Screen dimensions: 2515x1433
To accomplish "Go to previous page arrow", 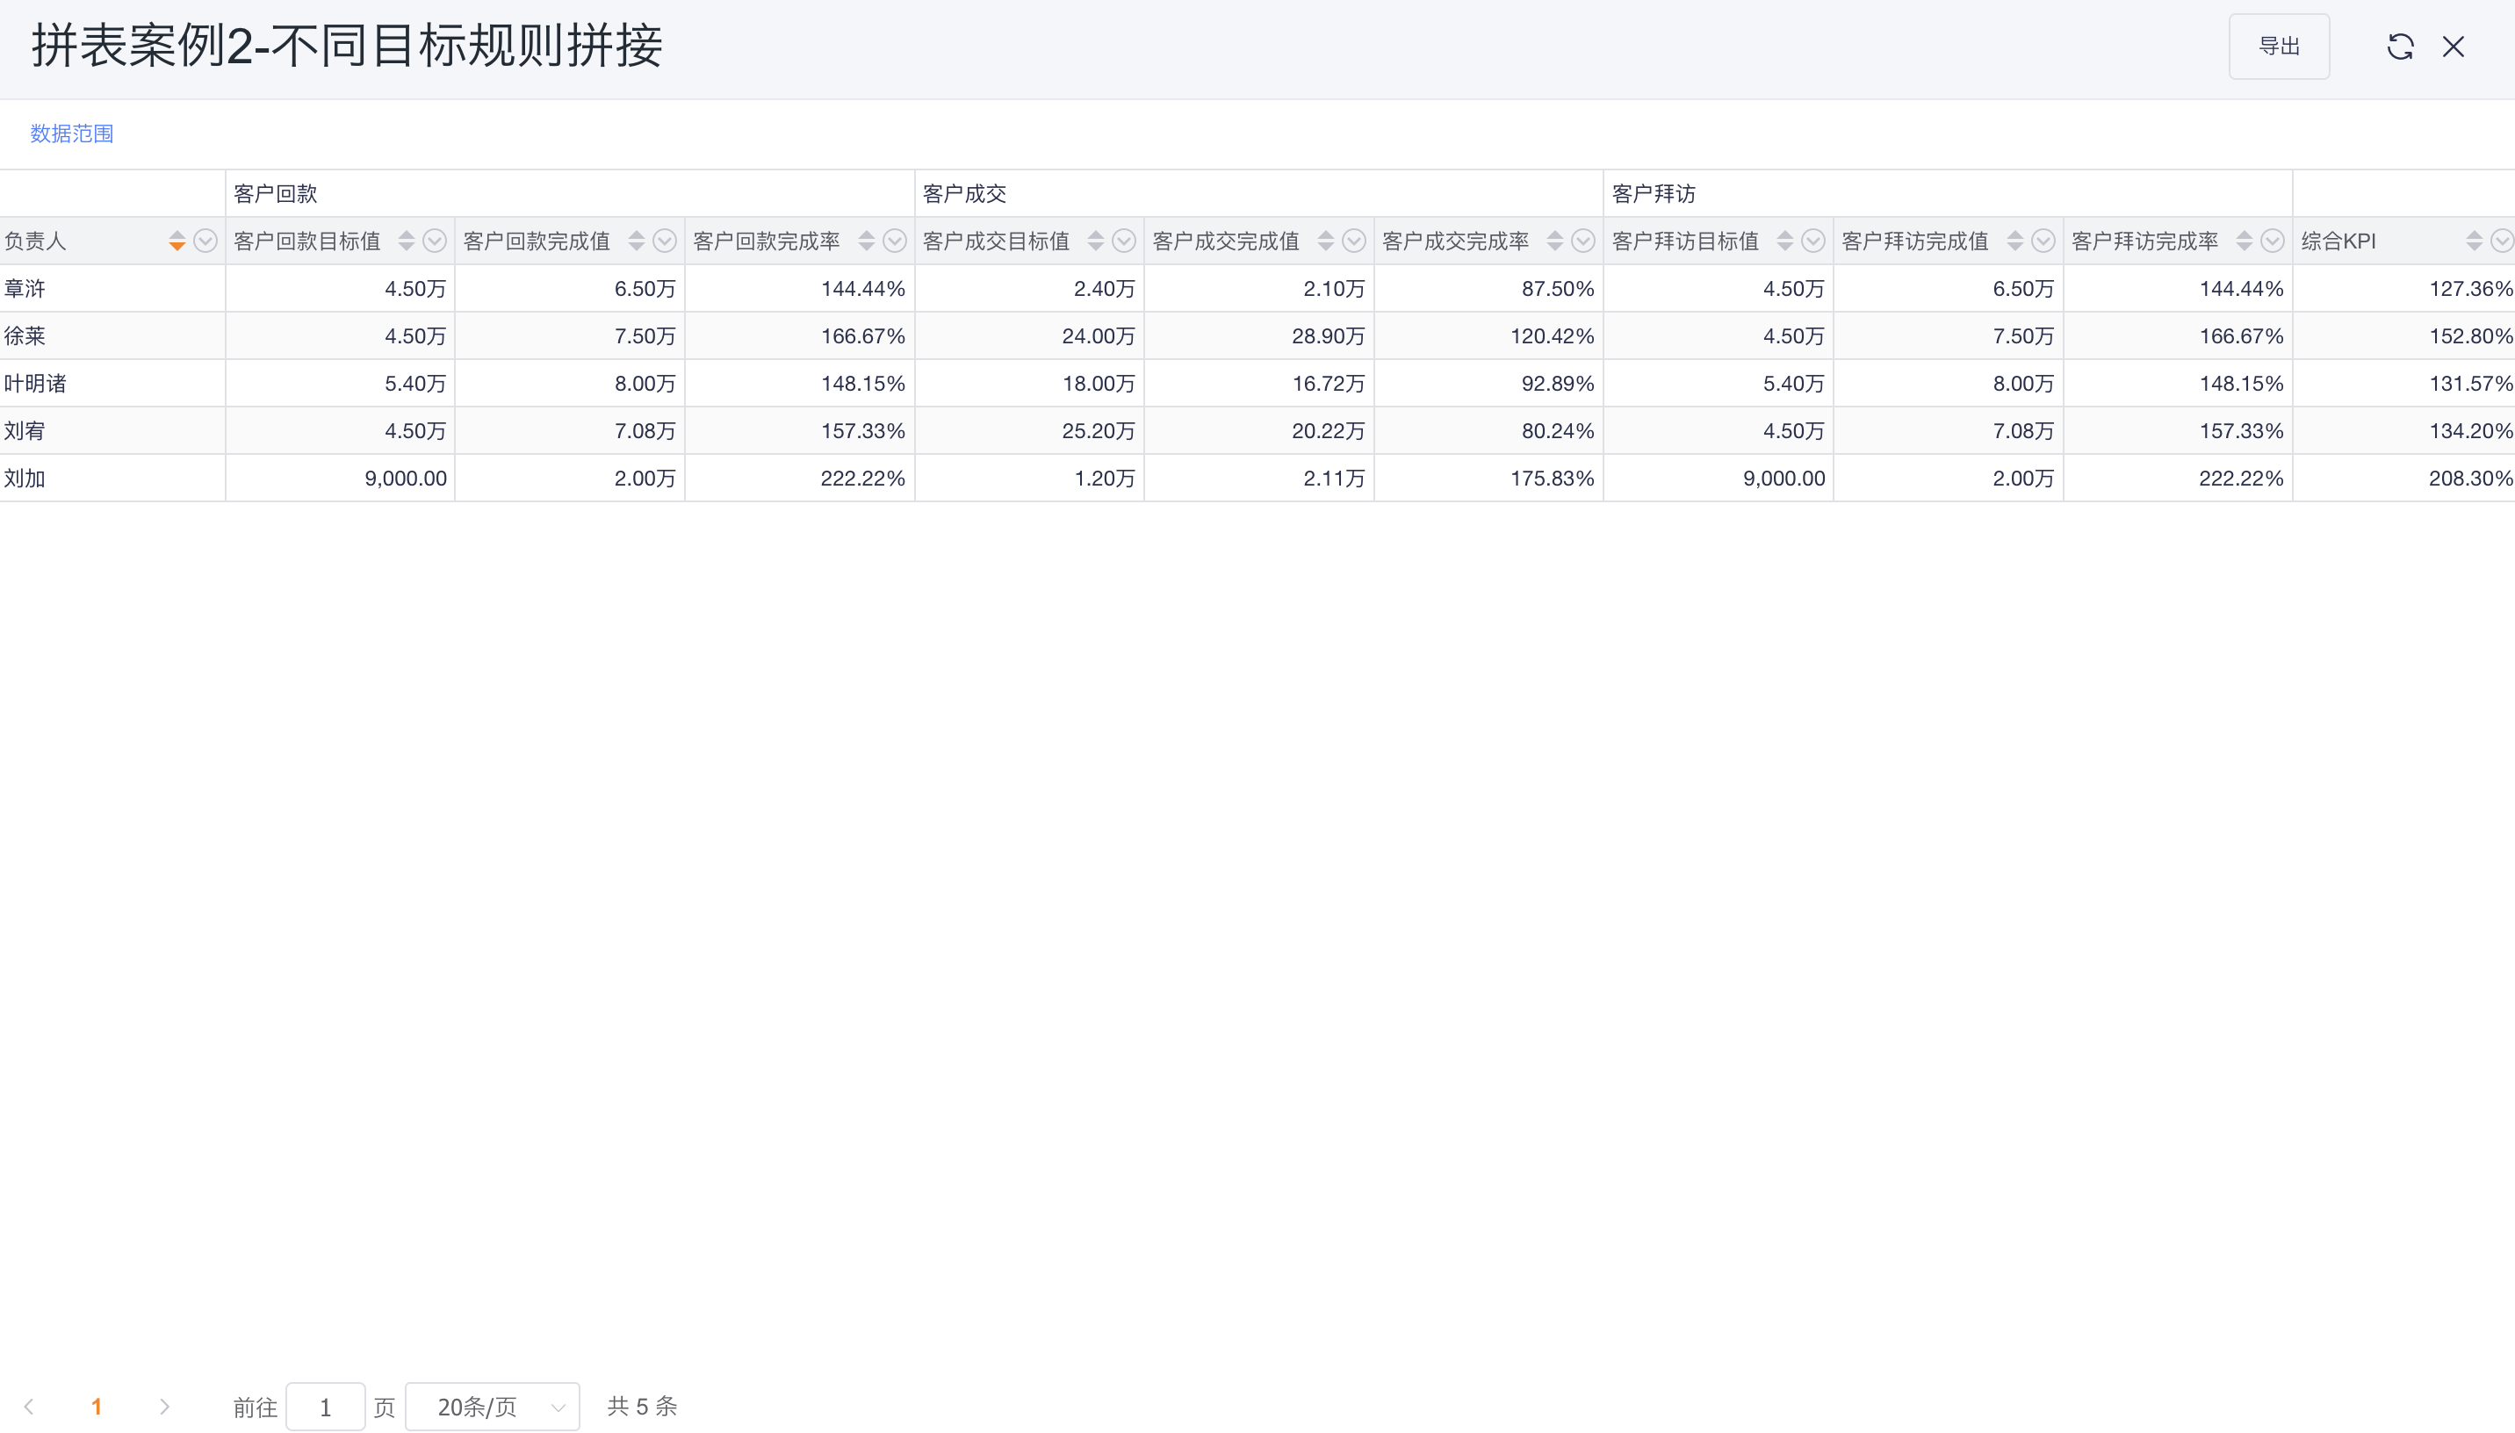I will point(30,1407).
